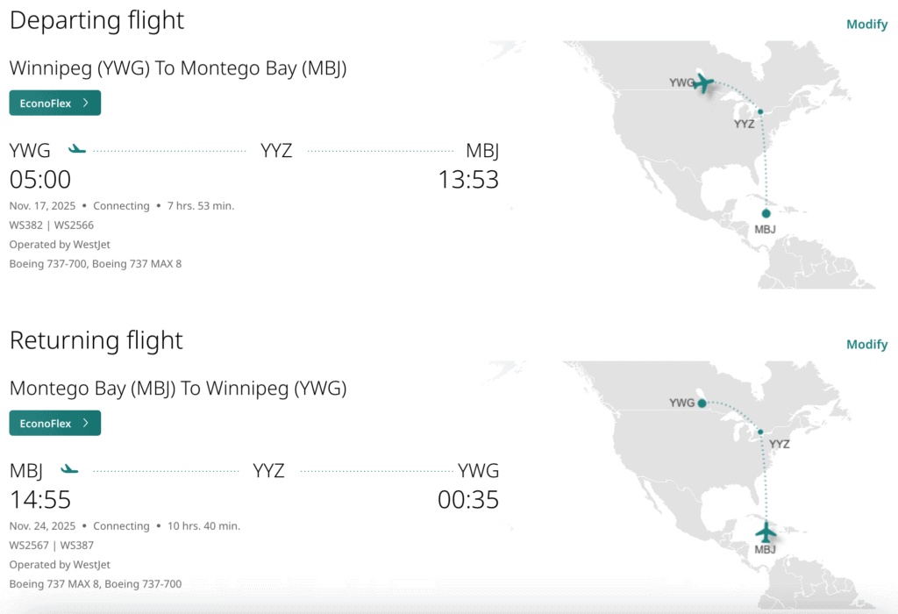
Task: Click the 00:35 arrival time
Action: [x=468, y=500]
